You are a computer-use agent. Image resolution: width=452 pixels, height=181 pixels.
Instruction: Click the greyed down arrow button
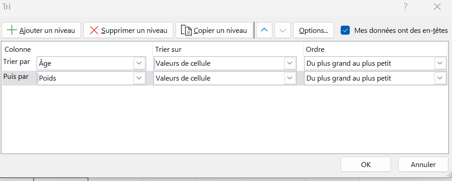283,30
